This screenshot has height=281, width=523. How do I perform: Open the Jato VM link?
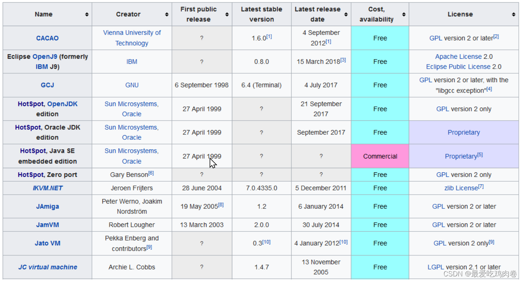(x=48, y=243)
